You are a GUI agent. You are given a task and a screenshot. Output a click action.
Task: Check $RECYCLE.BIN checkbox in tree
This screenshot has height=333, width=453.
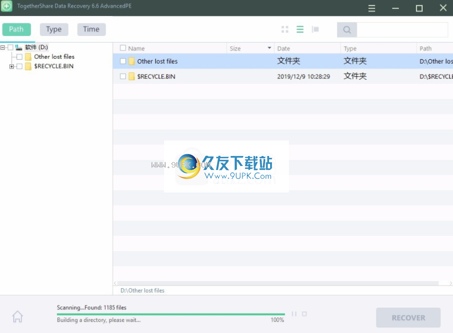point(19,66)
